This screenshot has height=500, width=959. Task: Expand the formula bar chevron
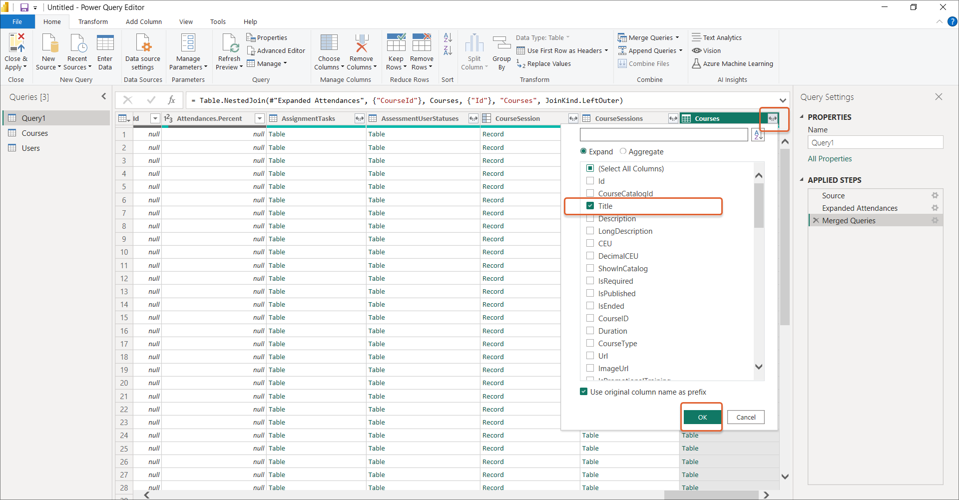click(x=783, y=100)
